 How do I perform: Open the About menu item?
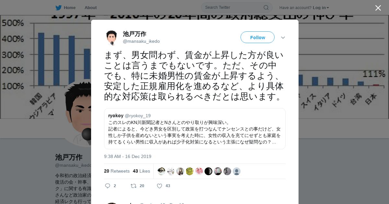[x=90, y=7]
